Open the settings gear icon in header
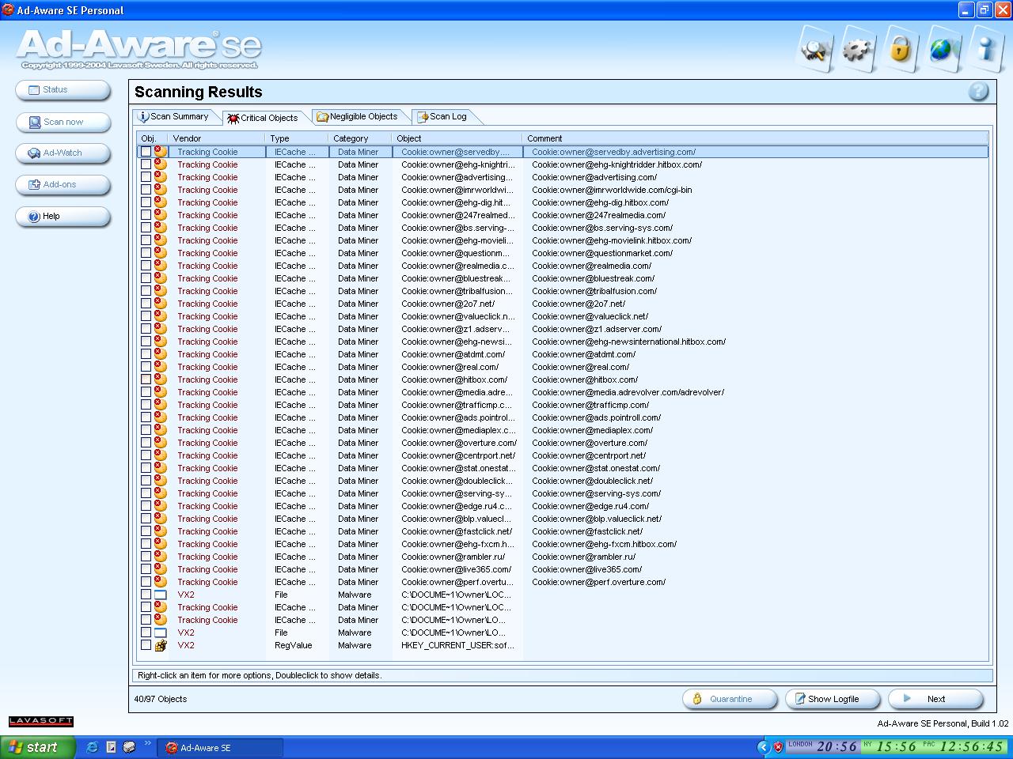The width and height of the screenshot is (1013, 759). point(858,49)
